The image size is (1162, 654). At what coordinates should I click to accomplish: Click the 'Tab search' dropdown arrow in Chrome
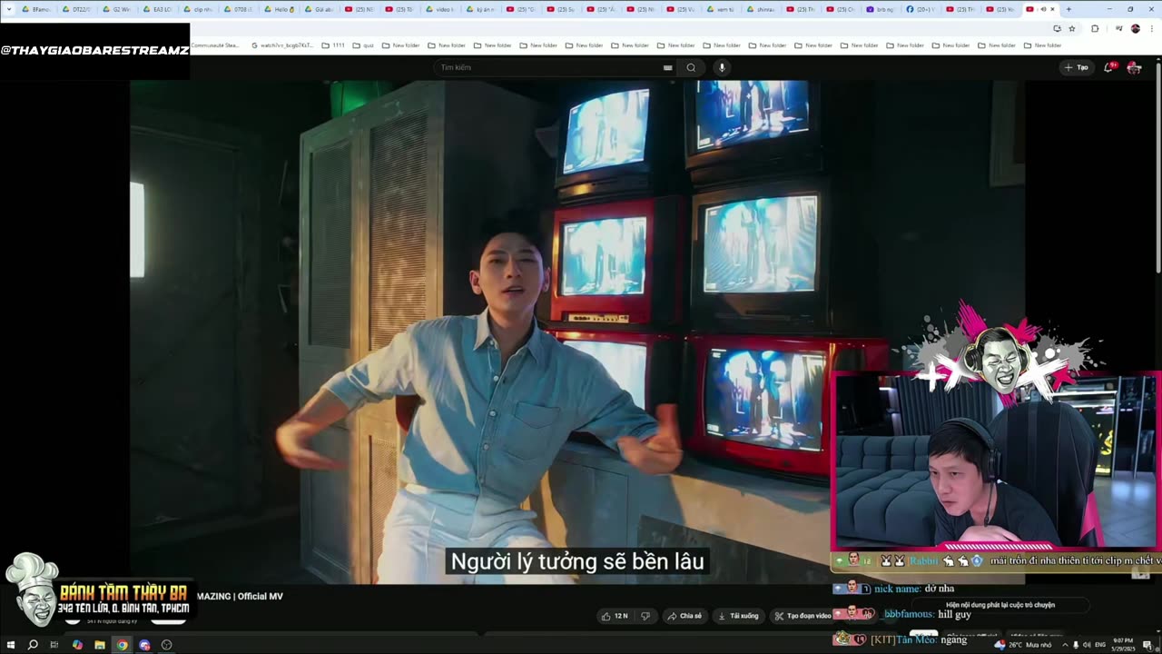point(8,9)
